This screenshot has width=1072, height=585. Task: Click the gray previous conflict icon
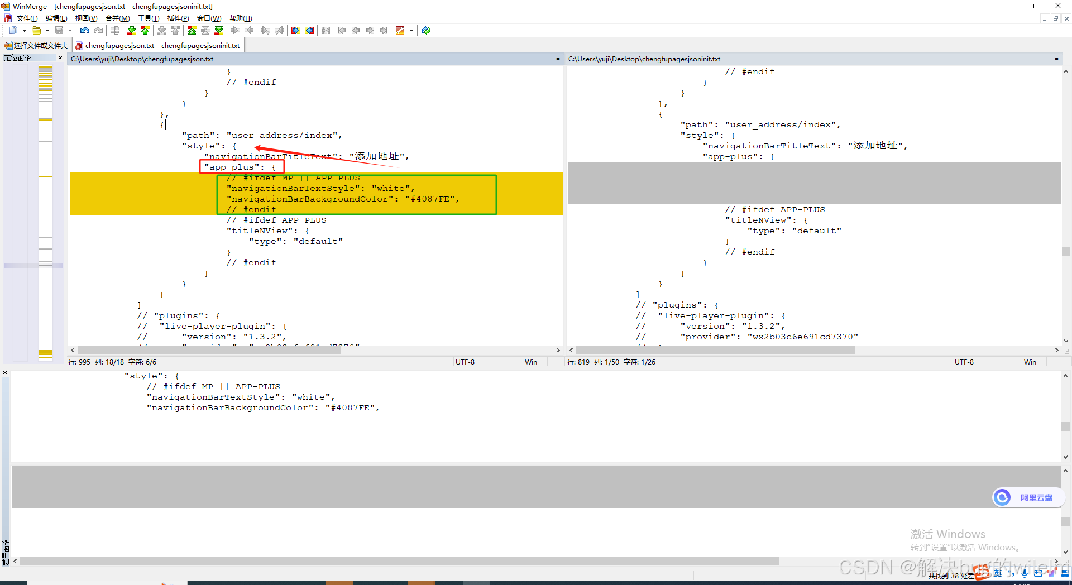tap(175, 31)
